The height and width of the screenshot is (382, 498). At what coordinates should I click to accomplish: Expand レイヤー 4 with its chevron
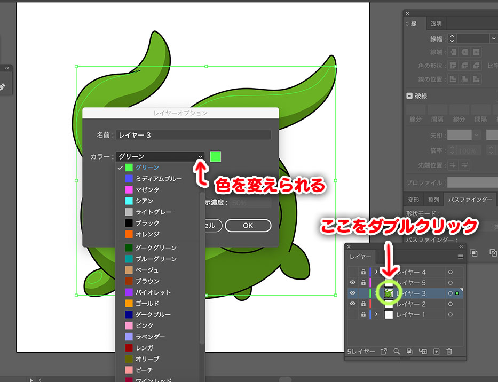(x=376, y=272)
